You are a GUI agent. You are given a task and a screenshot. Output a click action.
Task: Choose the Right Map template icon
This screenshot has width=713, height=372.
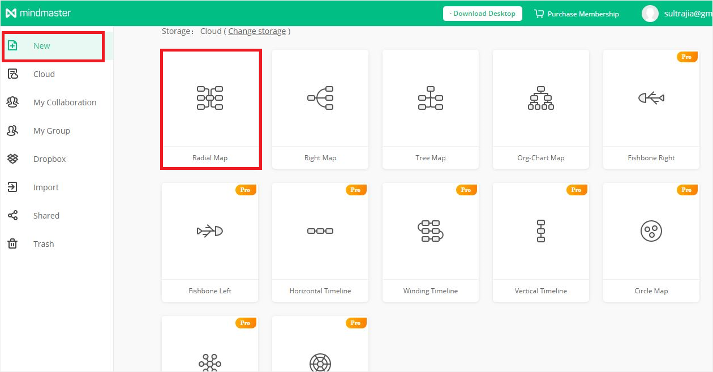point(320,98)
